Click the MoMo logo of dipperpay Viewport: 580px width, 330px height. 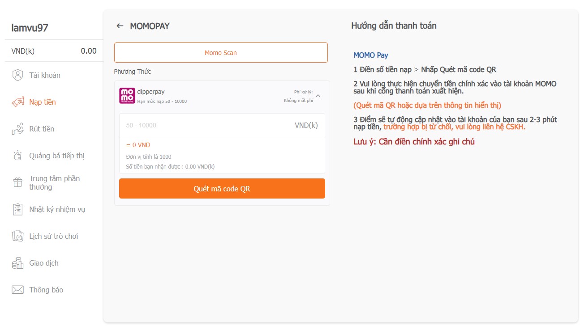(127, 96)
